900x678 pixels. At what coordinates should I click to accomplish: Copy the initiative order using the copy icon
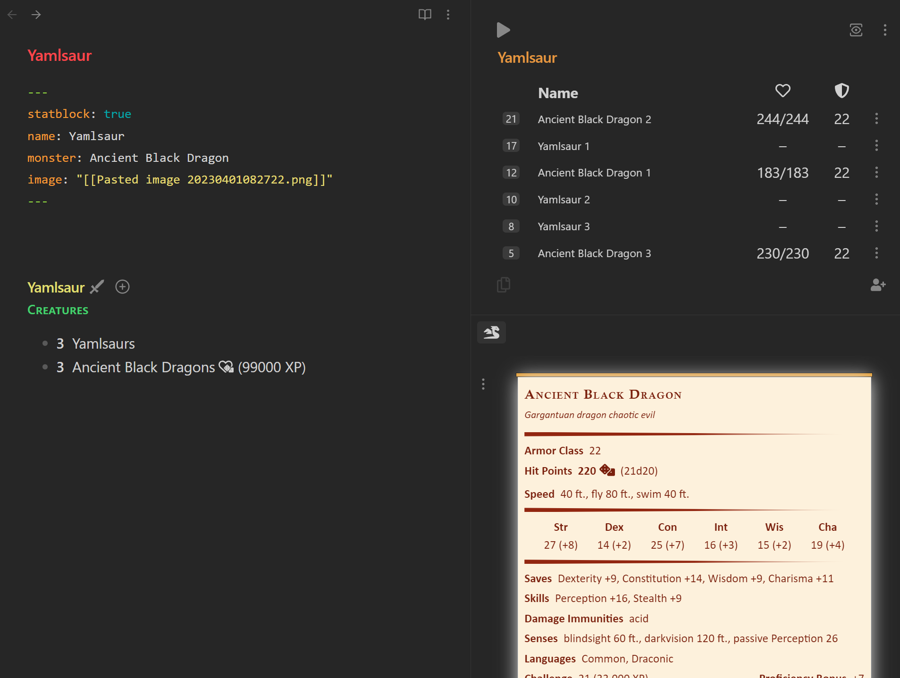(503, 284)
